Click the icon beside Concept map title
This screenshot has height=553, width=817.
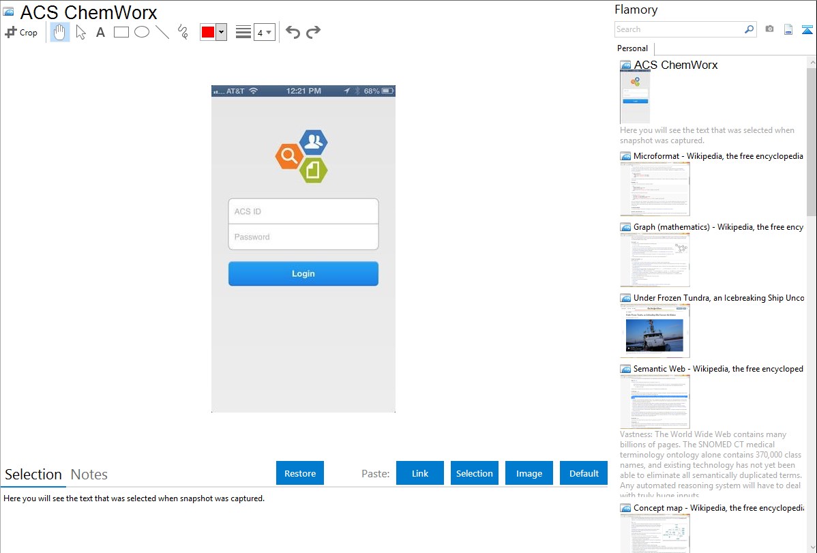[x=626, y=508]
